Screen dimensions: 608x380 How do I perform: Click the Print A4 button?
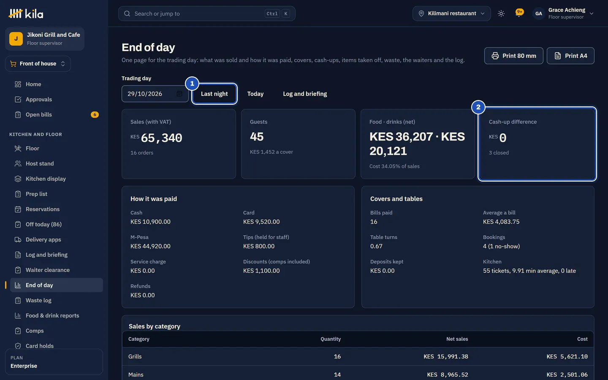pyautogui.click(x=570, y=56)
